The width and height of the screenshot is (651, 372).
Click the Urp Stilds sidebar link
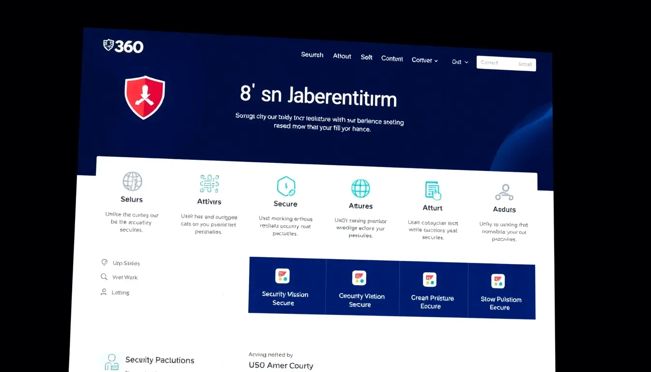(126, 263)
